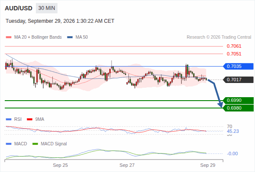Click the 0.7051 resistance label
Image resolution: width=255 pixels, height=172 pixels.
pyautogui.click(x=234, y=54)
